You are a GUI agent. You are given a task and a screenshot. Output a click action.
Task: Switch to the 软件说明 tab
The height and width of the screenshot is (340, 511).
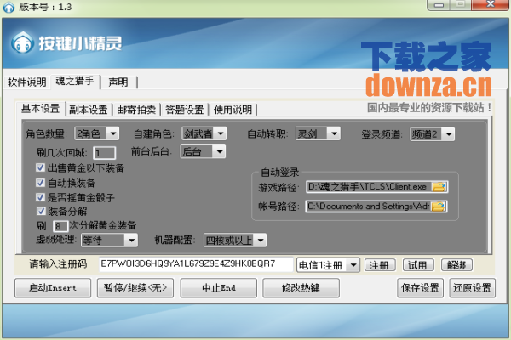tap(26, 82)
